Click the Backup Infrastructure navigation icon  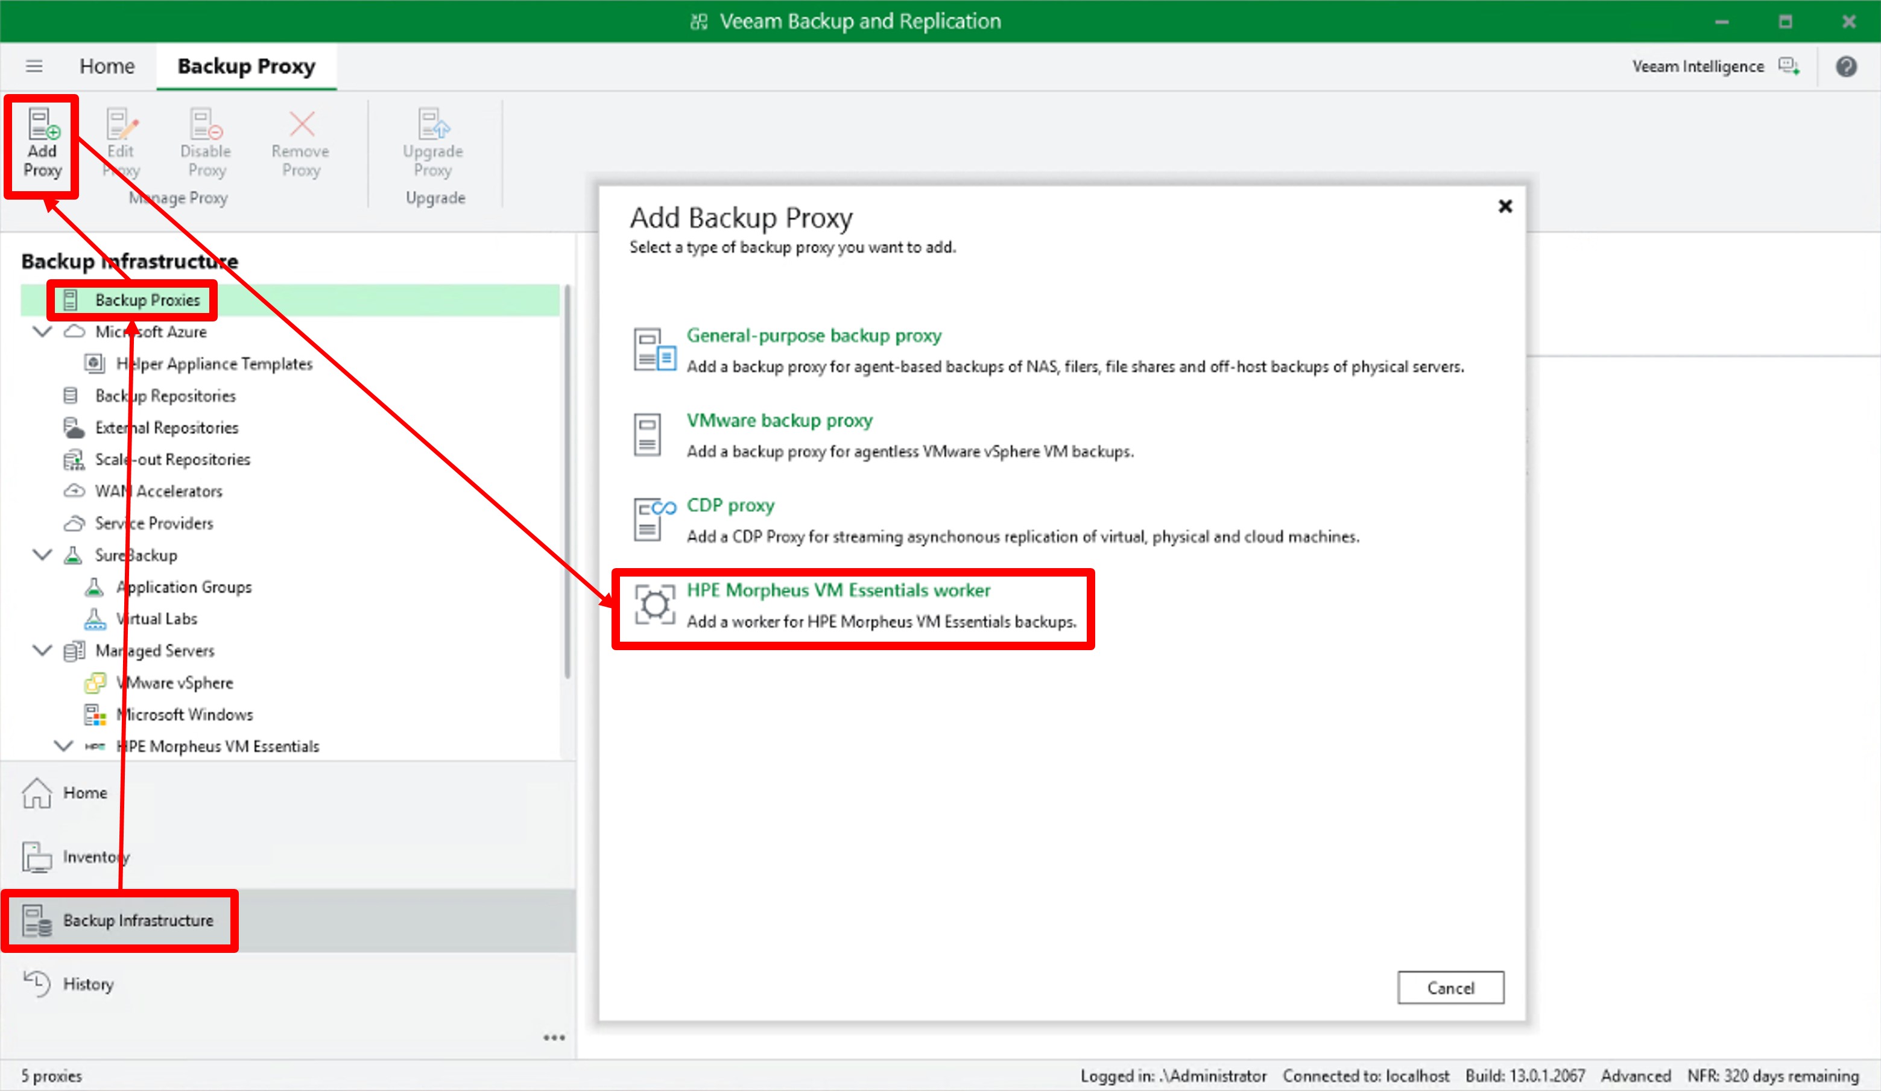click(37, 921)
